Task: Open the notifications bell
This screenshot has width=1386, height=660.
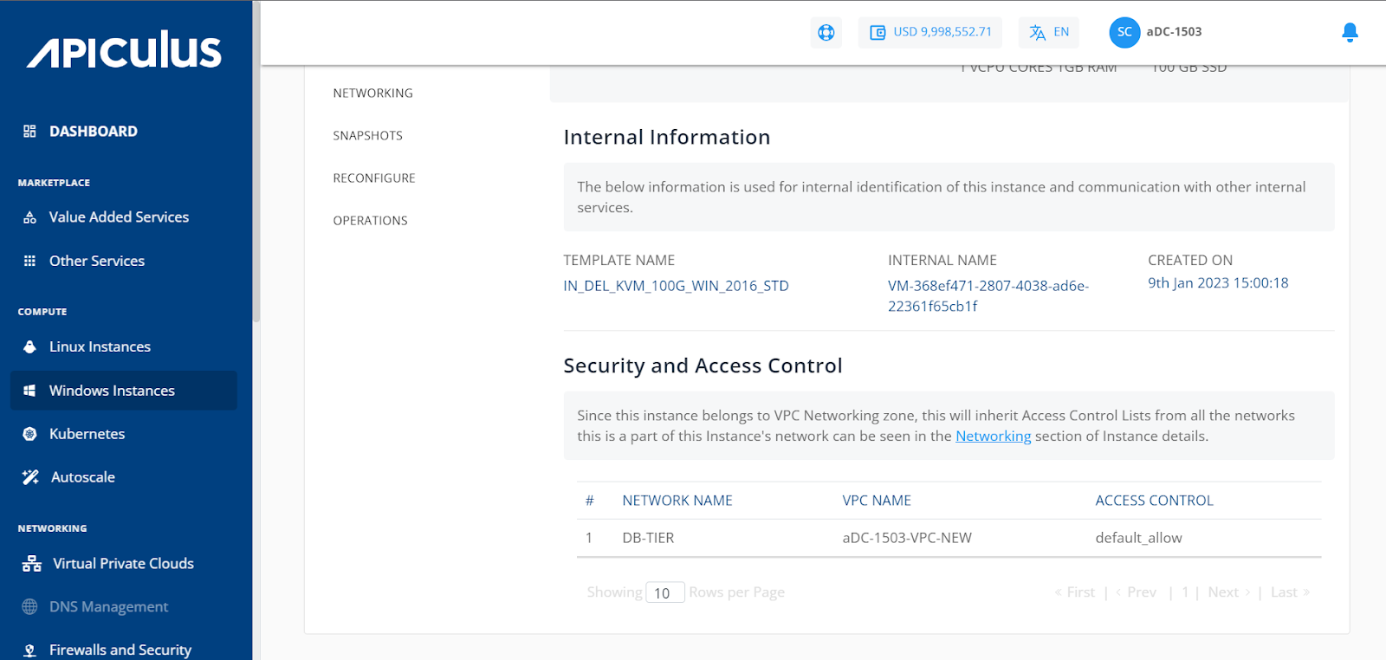Action: click(x=1350, y=32)
